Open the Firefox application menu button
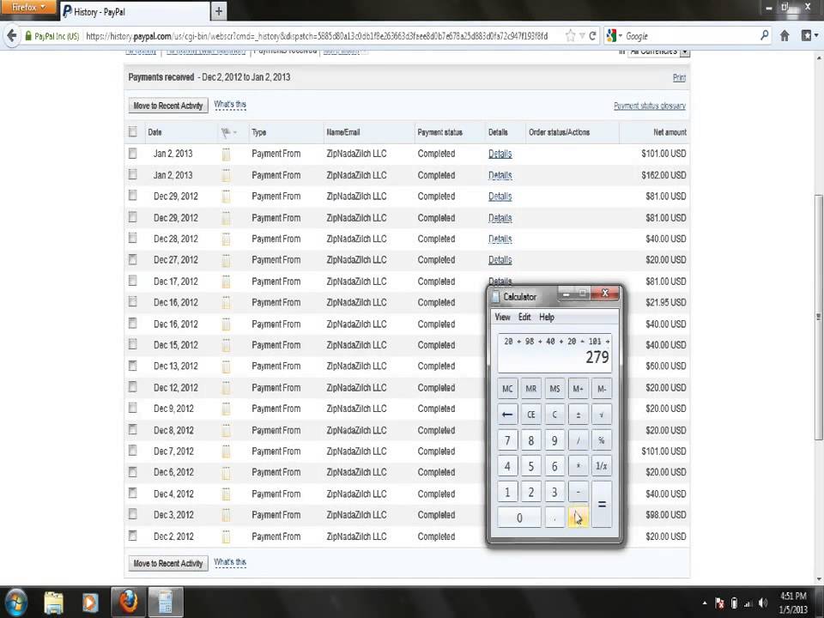Image resolution: width=824 pixels, height=618 pixels. 27,8
